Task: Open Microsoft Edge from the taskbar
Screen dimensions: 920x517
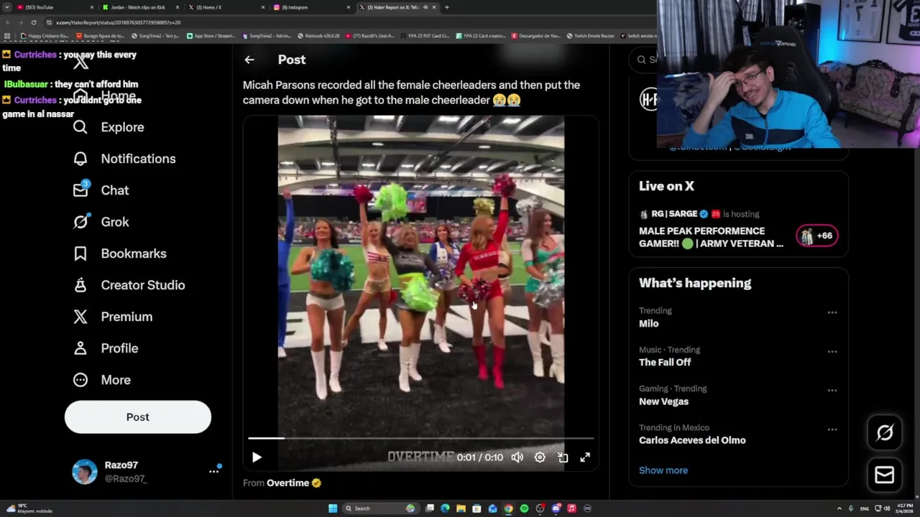Action: (445, 508)
